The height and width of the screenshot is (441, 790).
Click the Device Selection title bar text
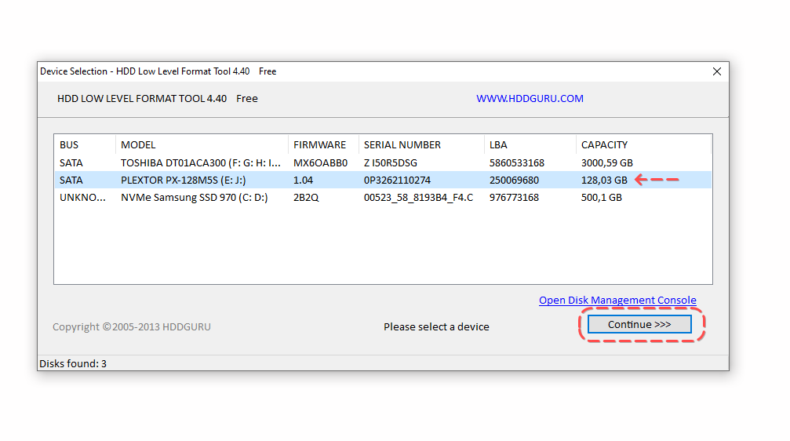[158, 71]
